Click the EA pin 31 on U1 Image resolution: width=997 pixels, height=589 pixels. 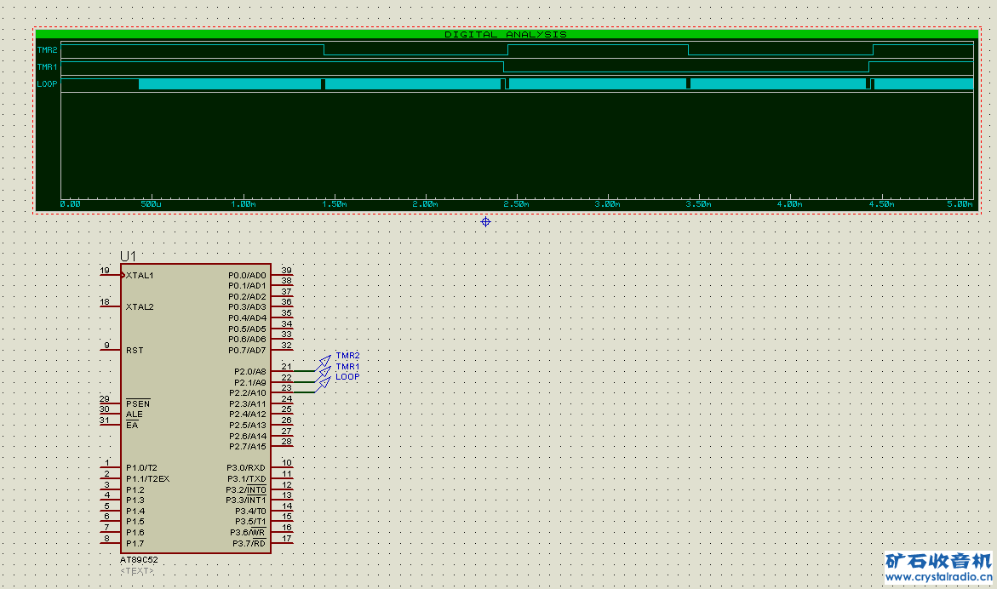click(110, 424)
